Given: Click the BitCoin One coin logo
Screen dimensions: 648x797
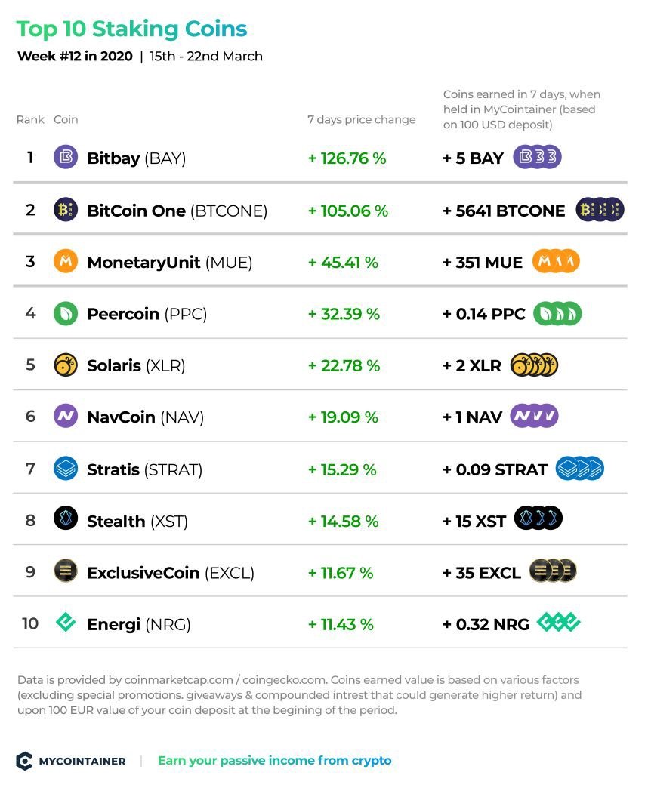Looking at the screenshot, I should pyautogui.click(x=66, y=209).
